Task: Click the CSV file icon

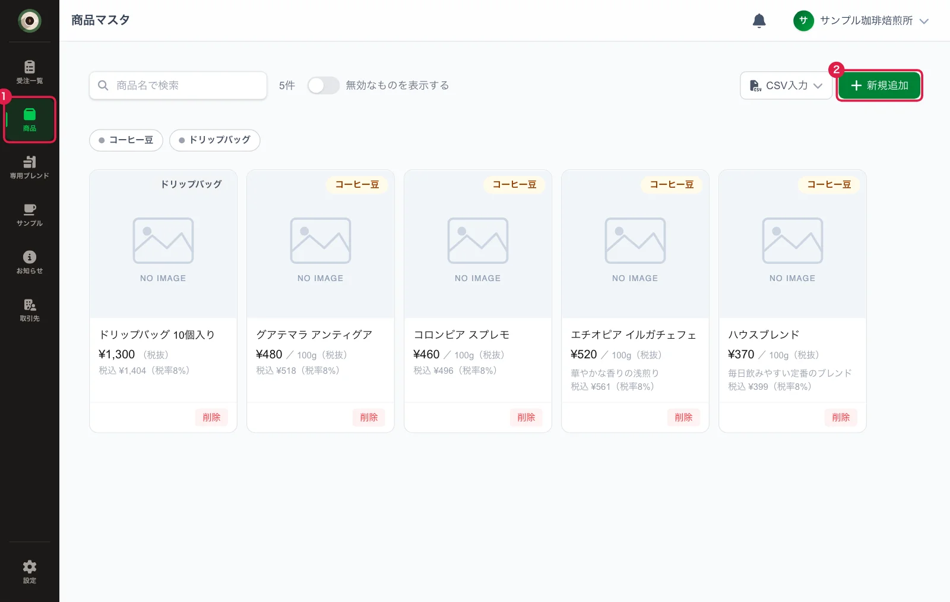Action: tap(755, 86)
